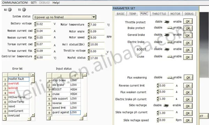Click the Motor temperature stepper
This screenshot has height=125, width=209.
click(x=88, y=25)
